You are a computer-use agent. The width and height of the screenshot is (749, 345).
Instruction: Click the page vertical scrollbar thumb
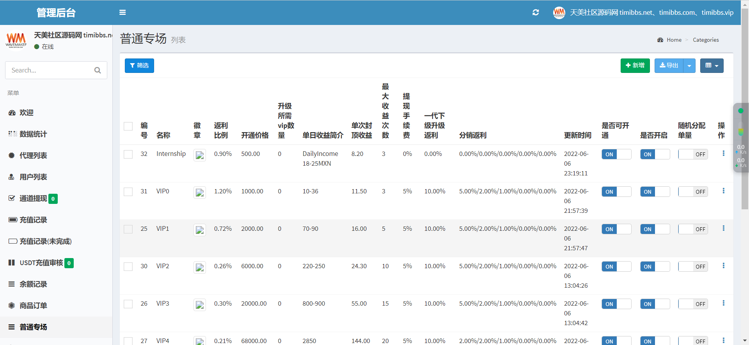[x=745, y=109]
